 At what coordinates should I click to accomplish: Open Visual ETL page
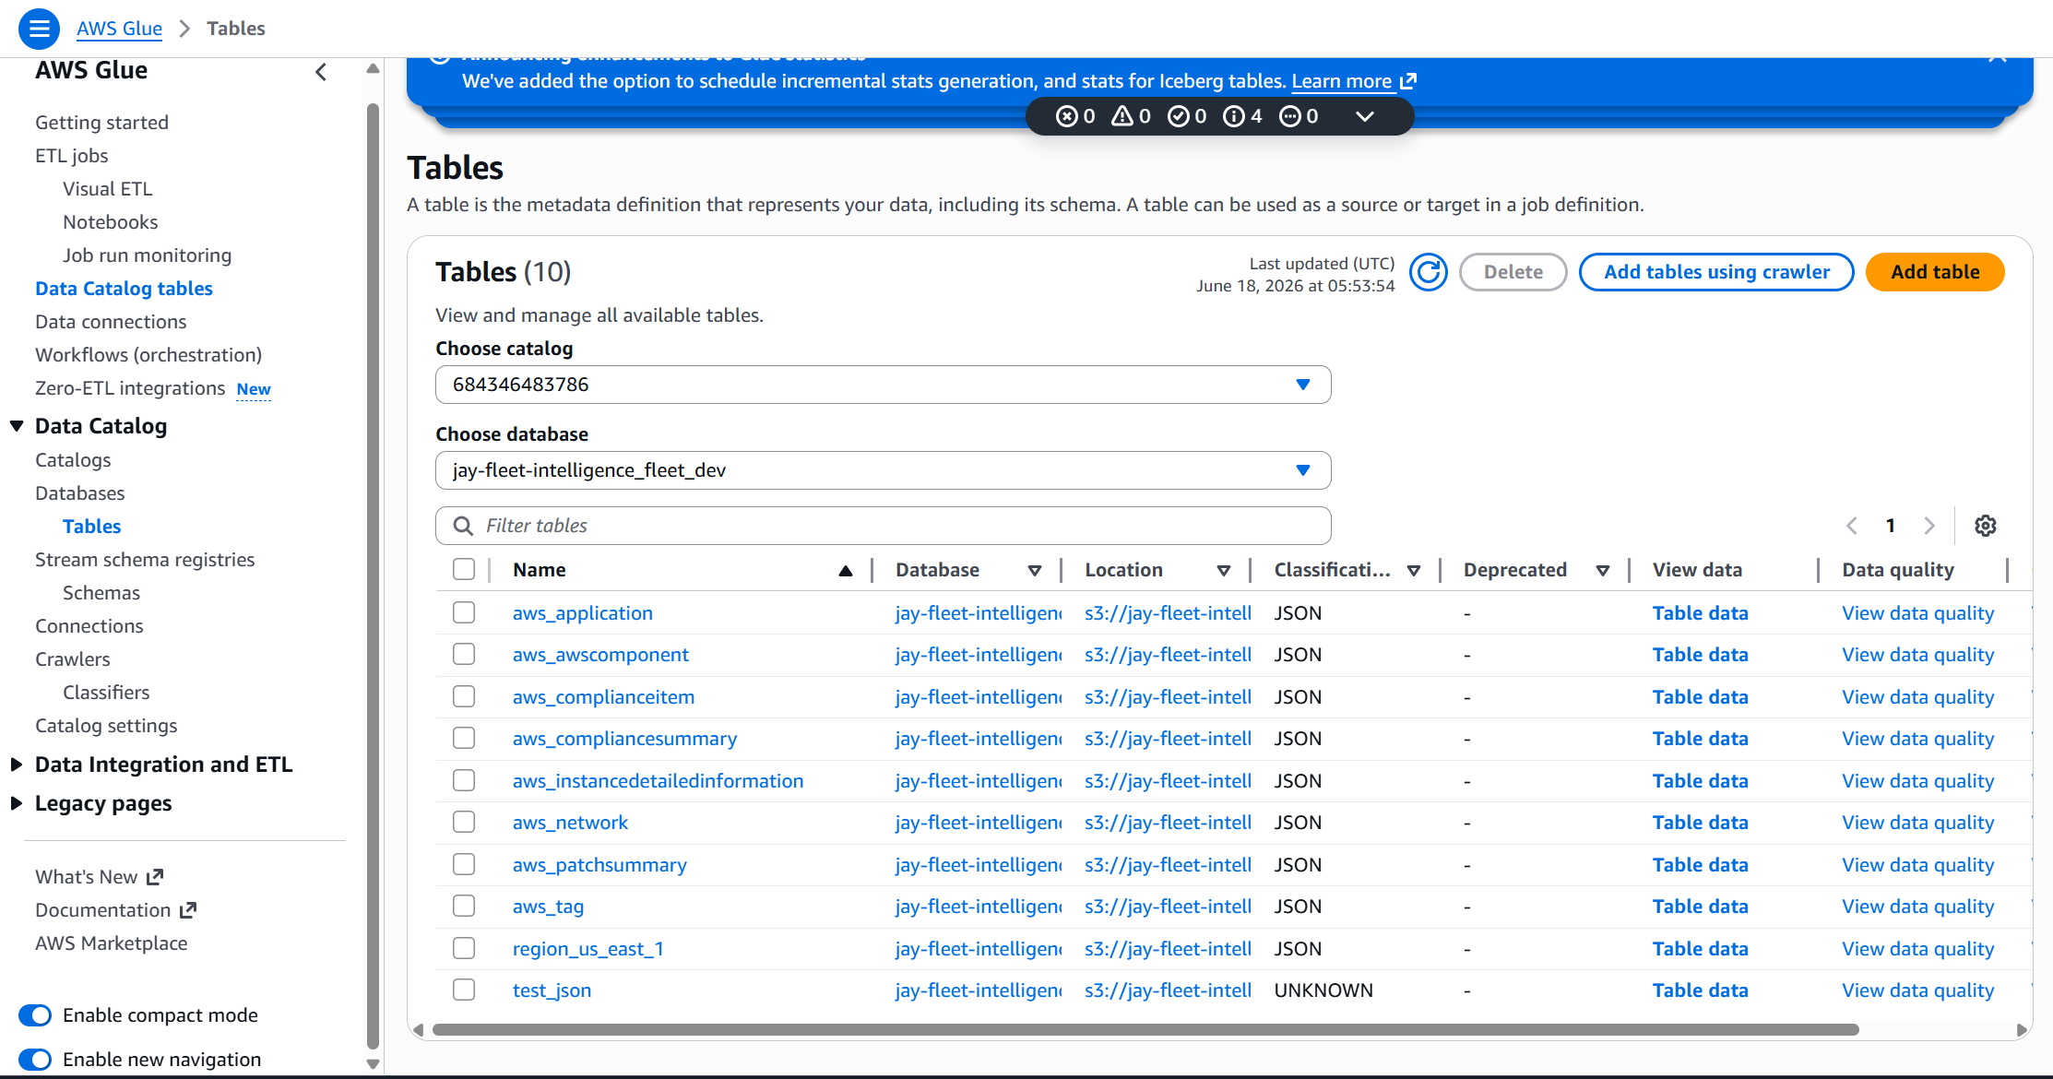click(x=107, y=189)
